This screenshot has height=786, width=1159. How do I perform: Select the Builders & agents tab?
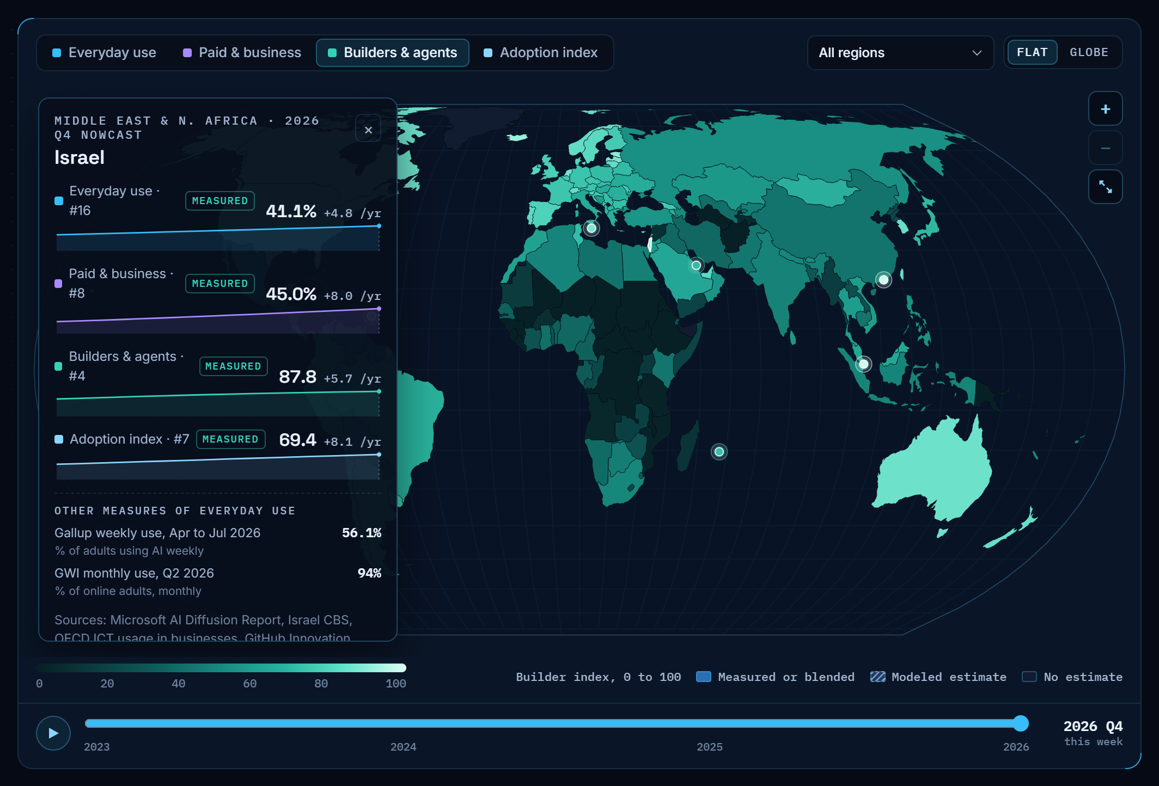click(393, 53)
